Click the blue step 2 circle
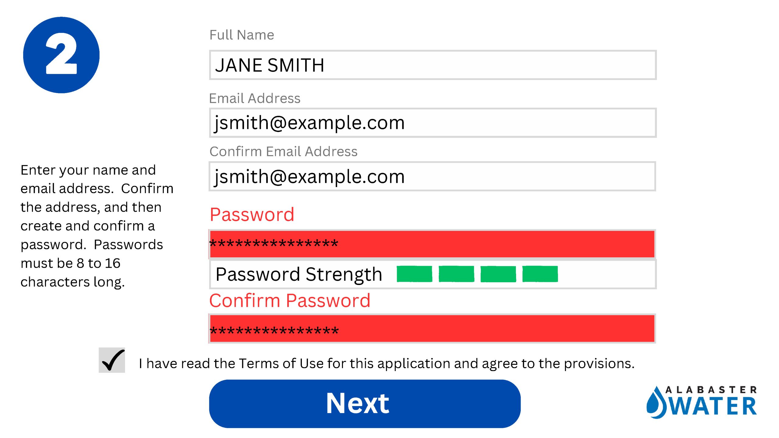 click(x=61, y=55)
